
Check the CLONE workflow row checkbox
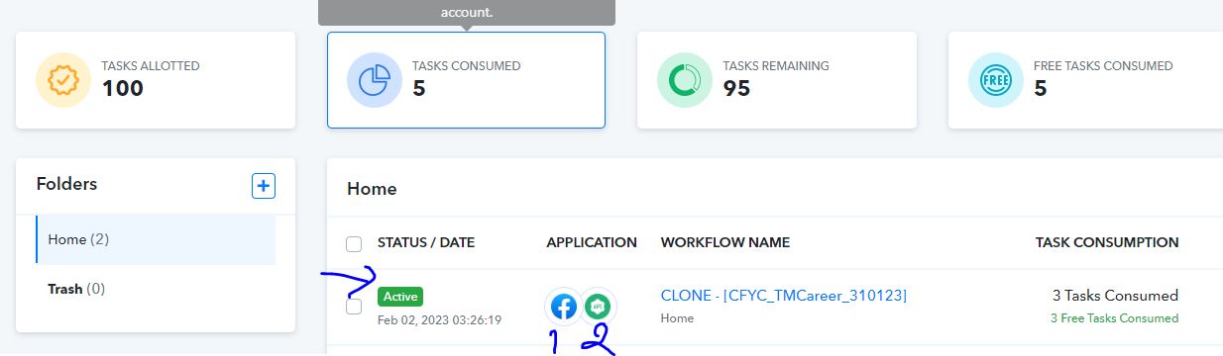[x=354, y=307]
